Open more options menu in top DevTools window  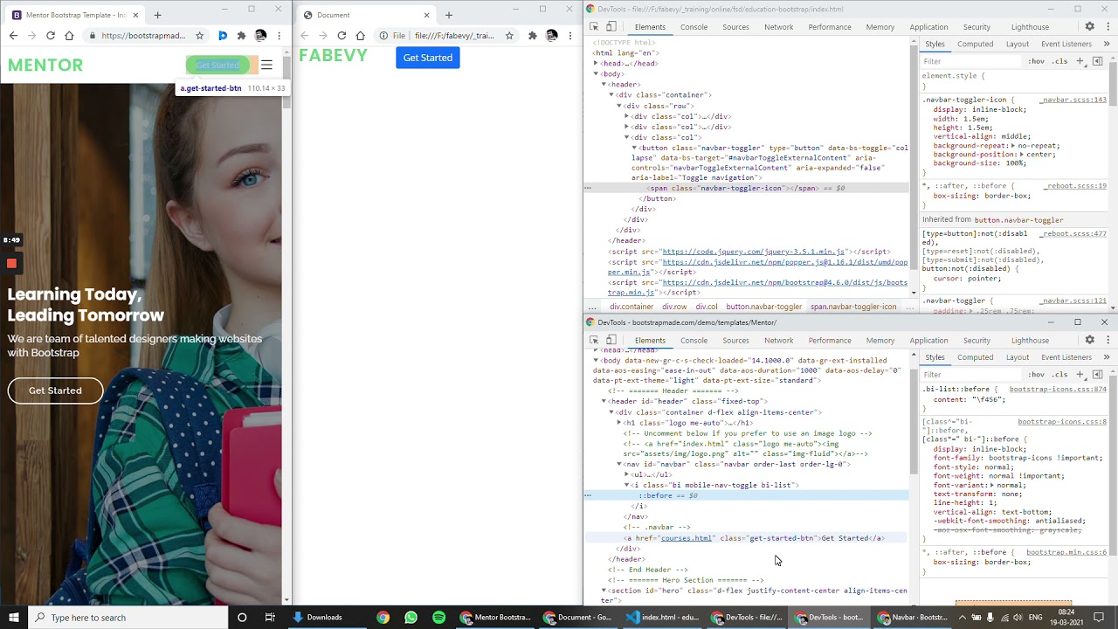[x=1106, y=27]
